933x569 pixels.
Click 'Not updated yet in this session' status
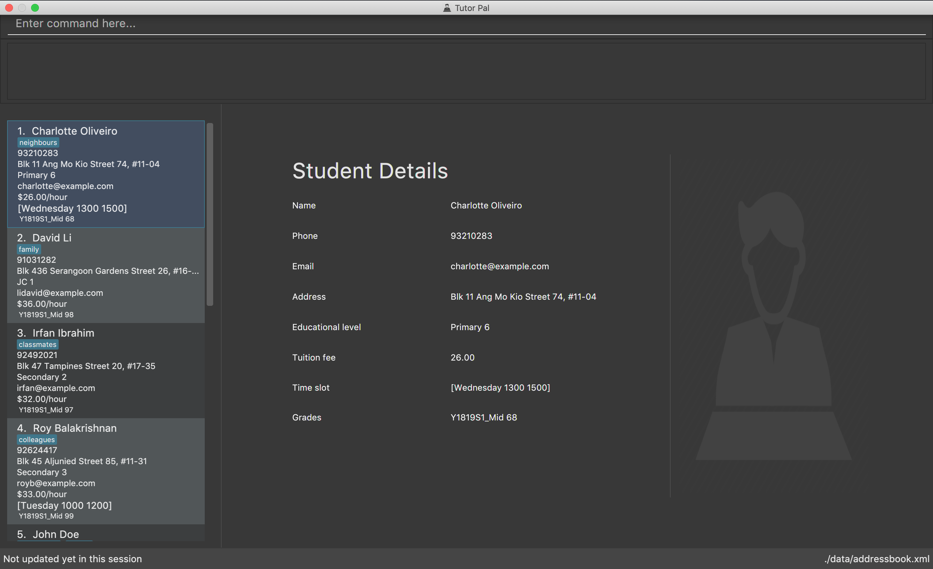[x=73, y=559]
